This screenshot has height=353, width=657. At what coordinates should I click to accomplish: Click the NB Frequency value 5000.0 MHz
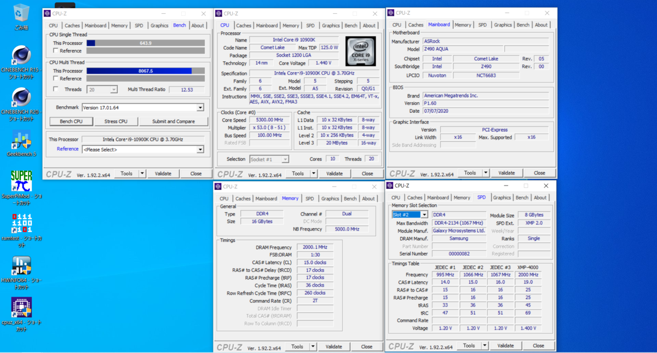click(347, 229)
